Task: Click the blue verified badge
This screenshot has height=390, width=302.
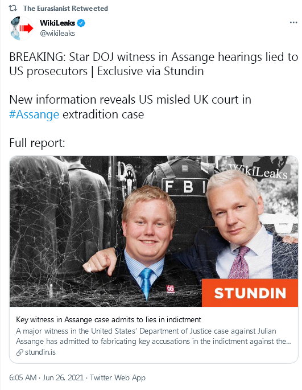Action: point(81,23)
